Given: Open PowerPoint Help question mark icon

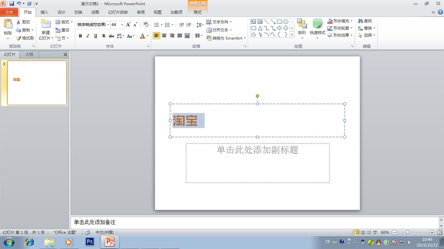Looking at the screenshot, I should coord(440,12).
